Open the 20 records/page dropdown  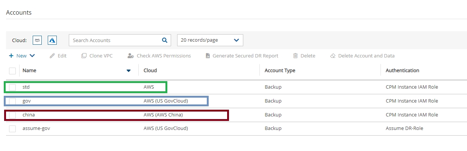(210, 40)
